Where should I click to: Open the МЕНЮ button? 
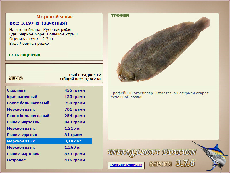coord(16,78)
